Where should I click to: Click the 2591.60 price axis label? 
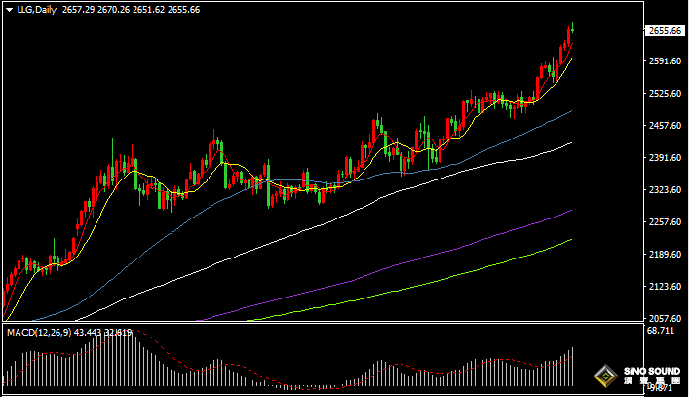coord(663,61)
